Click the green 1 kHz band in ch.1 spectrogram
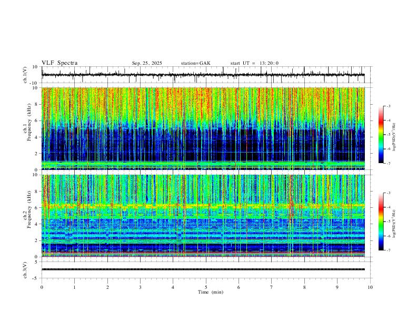This screenshot has height=322, width=417. [203, 163]
